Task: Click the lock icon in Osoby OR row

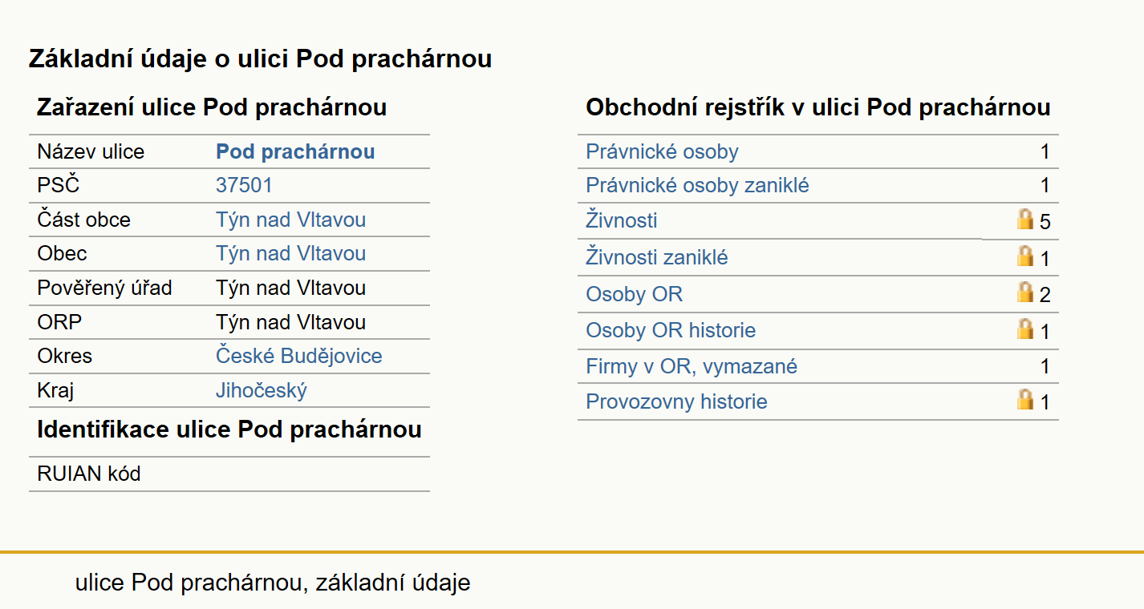Action: [1024, 292]
